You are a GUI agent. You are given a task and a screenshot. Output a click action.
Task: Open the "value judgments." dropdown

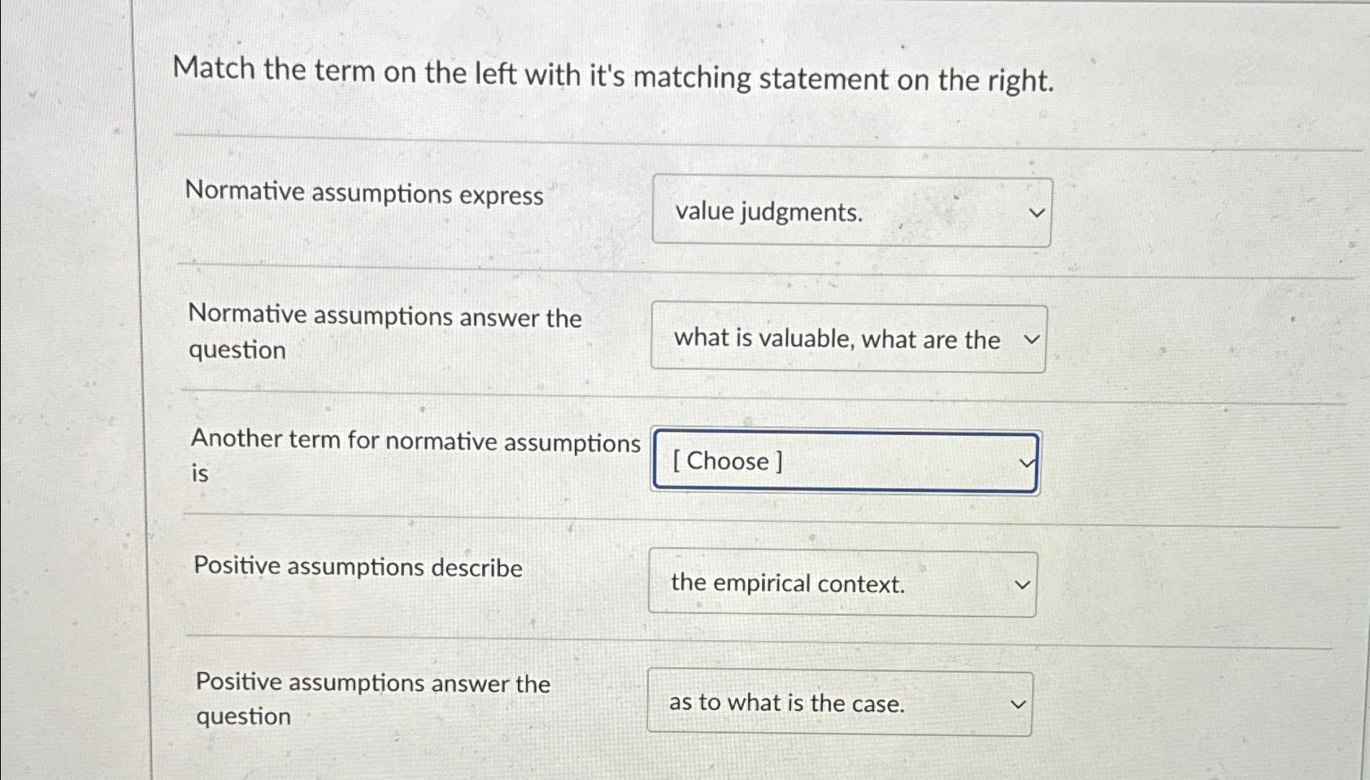point(852,212)
